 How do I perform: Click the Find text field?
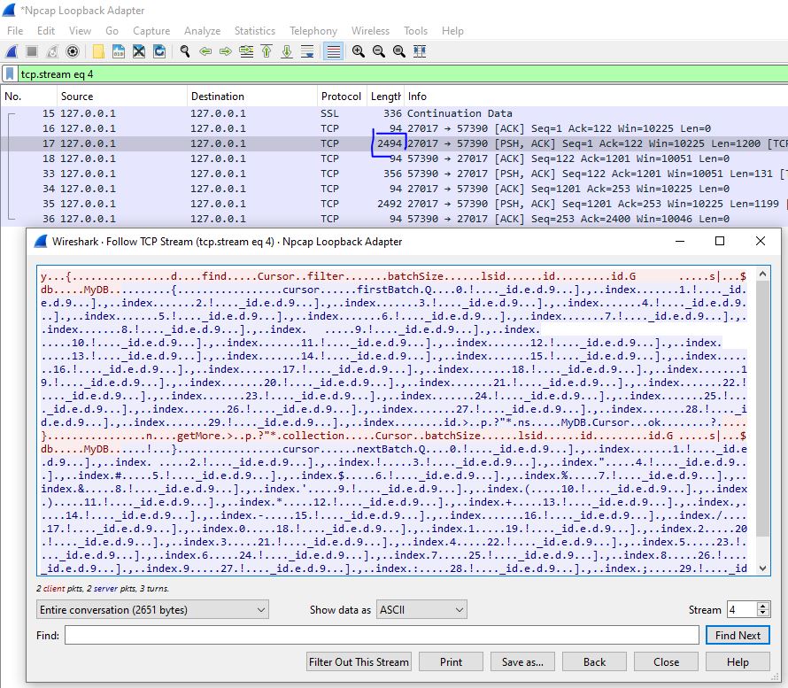tap(382, 635)
